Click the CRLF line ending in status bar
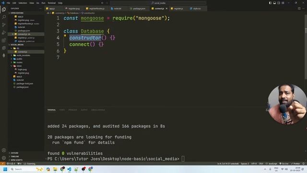The width and height of the screenshot is (307, 173). [x=261, y=163]
